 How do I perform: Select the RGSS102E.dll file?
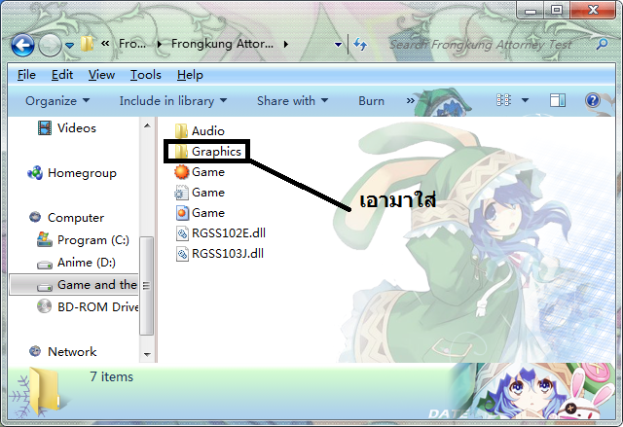(229, 232)
